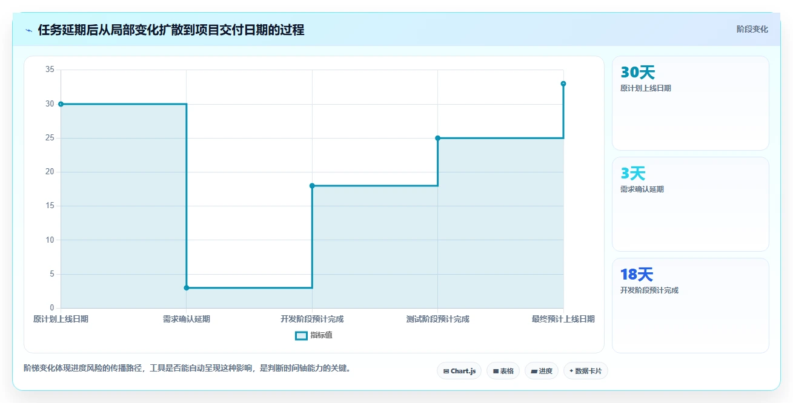The height and width of the screenshot is (403, 793).
Task: Click y-axis value 35
Action: click(x=50, y=70)
